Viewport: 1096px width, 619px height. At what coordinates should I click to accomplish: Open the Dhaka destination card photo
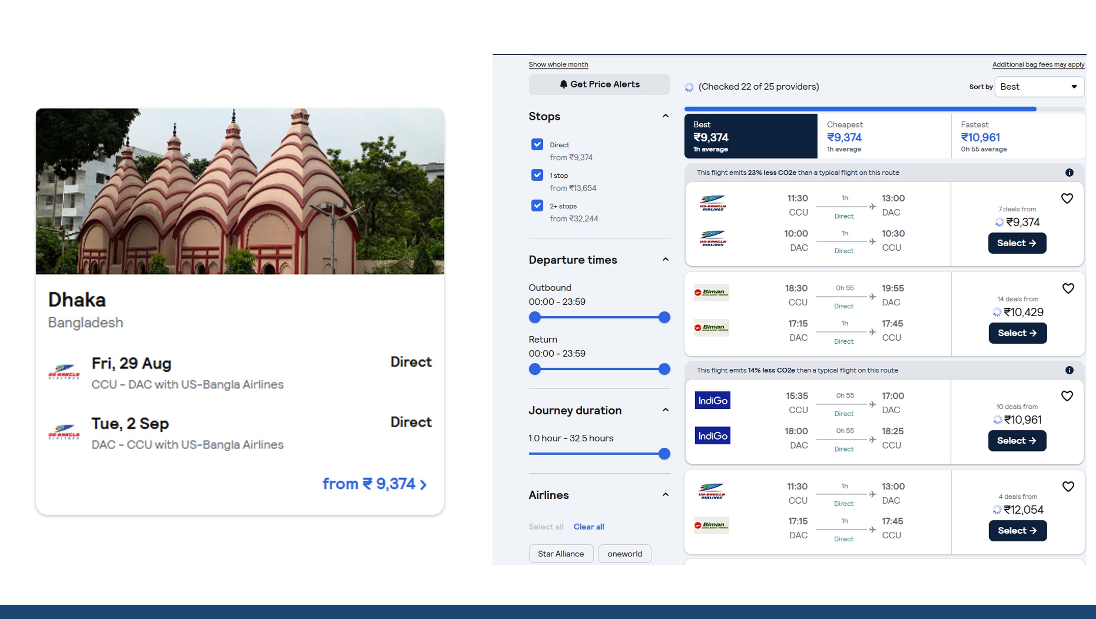[240, 191]
